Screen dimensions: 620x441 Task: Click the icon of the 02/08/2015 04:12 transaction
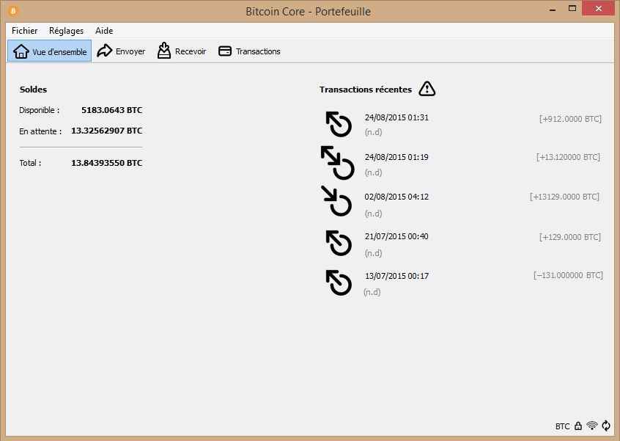(337, 201)
